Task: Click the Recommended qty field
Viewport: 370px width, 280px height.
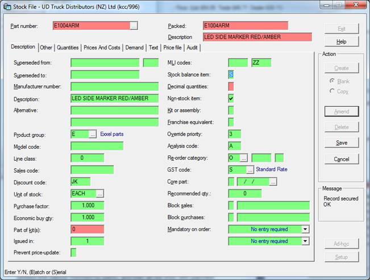Action: [245, 194]
